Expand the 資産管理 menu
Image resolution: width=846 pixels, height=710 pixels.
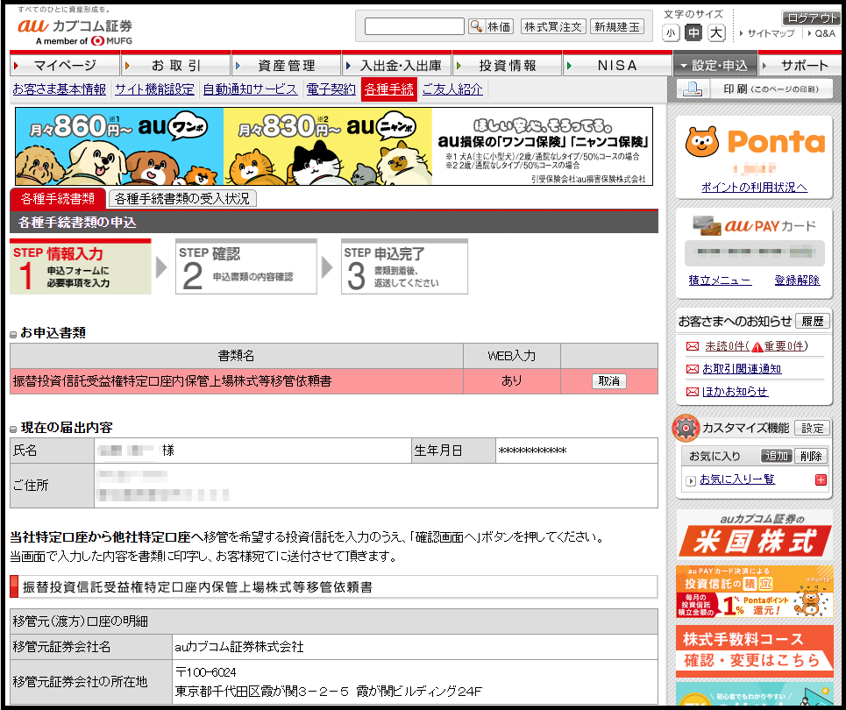(286, 66)
